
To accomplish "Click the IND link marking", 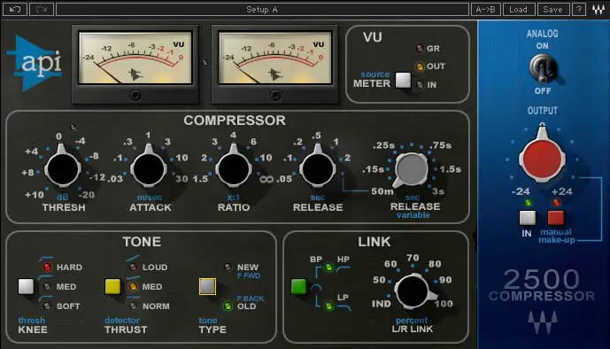I will pyautogui.click(x=382, y=304).
